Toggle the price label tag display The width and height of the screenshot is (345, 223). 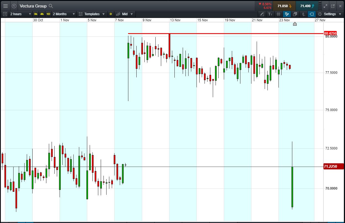pyautogui.click(x=312, y=14)
